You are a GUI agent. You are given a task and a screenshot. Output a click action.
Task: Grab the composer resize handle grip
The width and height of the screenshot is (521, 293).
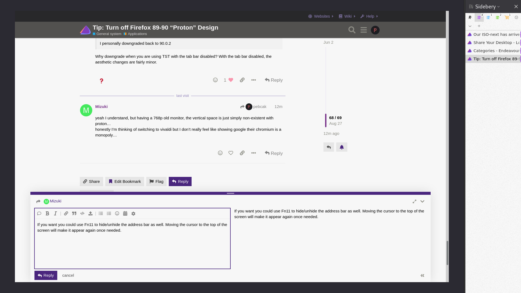tap(230, 193)
